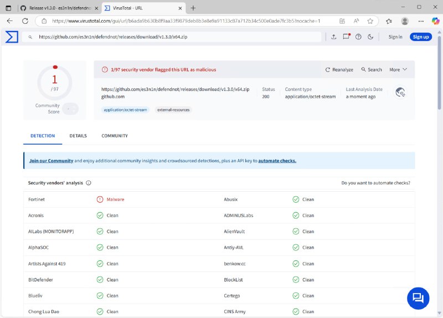Click the Blueliv vendor name

tap(35, 296)
